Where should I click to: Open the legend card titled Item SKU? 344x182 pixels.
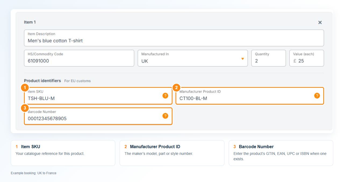[63, 153]
